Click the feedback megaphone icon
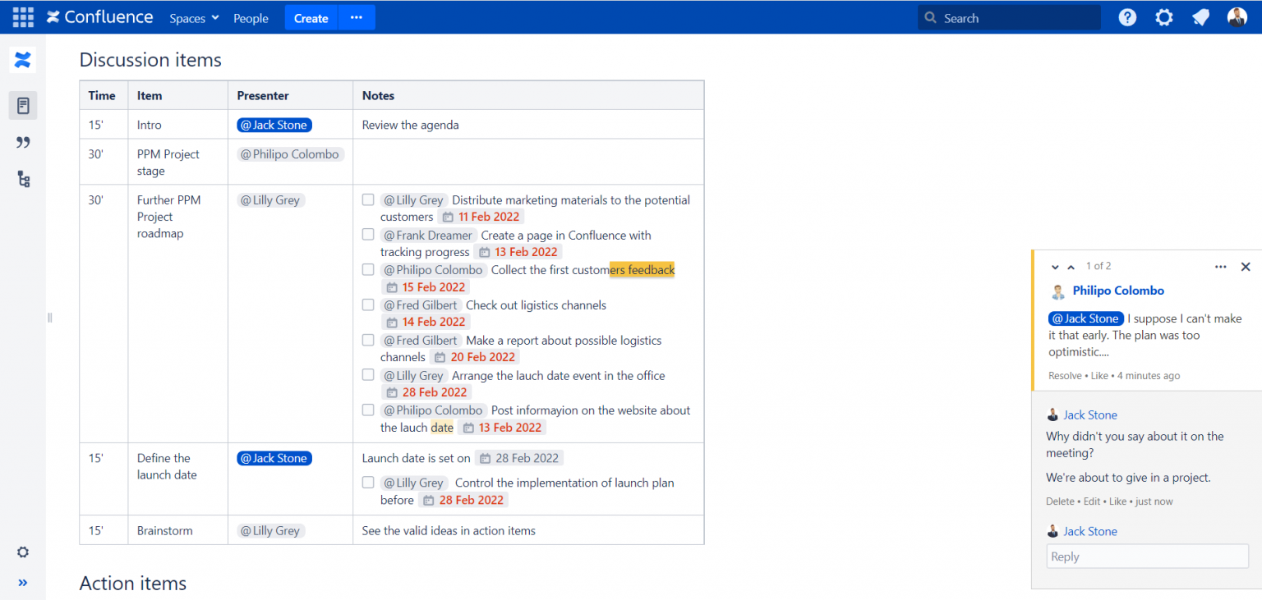 (1200, 16)
